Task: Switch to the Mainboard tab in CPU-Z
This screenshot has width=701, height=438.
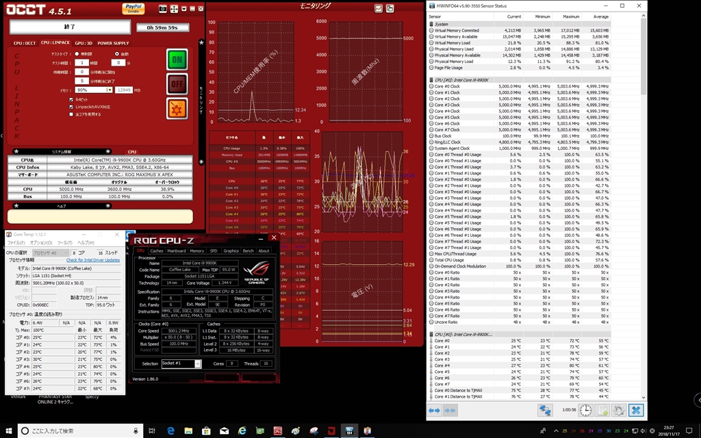Action: click(177, 250)
